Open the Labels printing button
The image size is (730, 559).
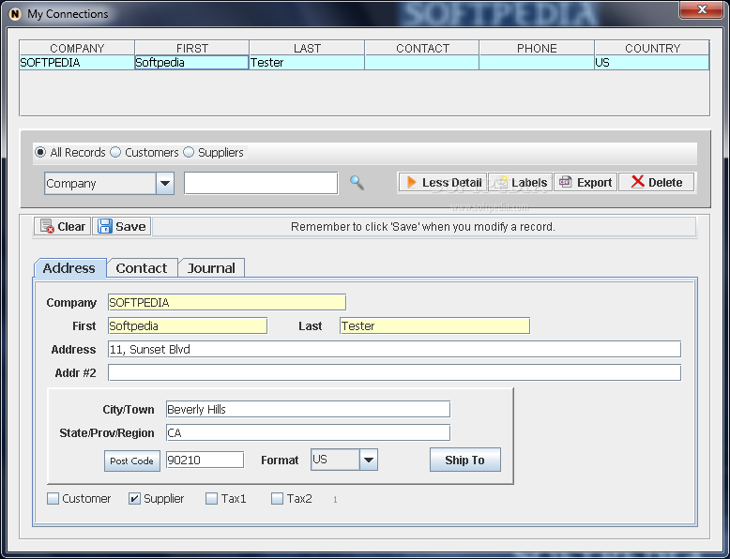[520, 182]
